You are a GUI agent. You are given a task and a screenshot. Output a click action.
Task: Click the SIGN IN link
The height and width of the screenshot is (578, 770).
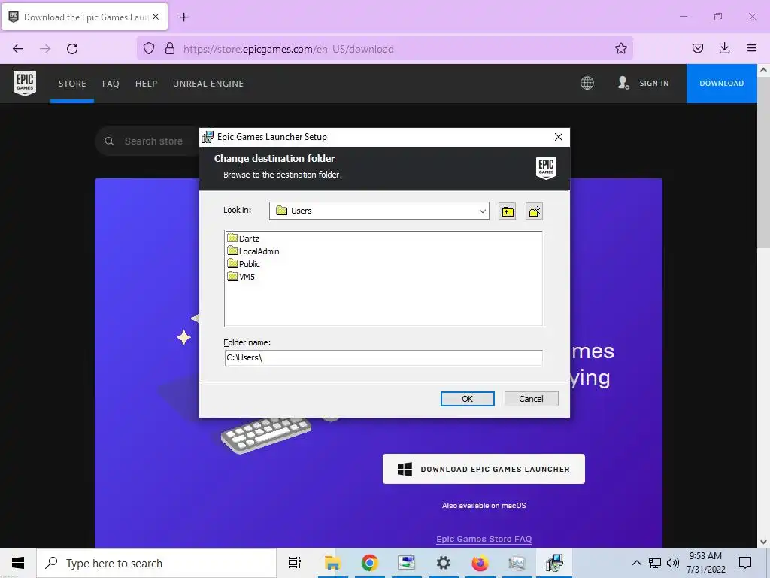point(654,83)
